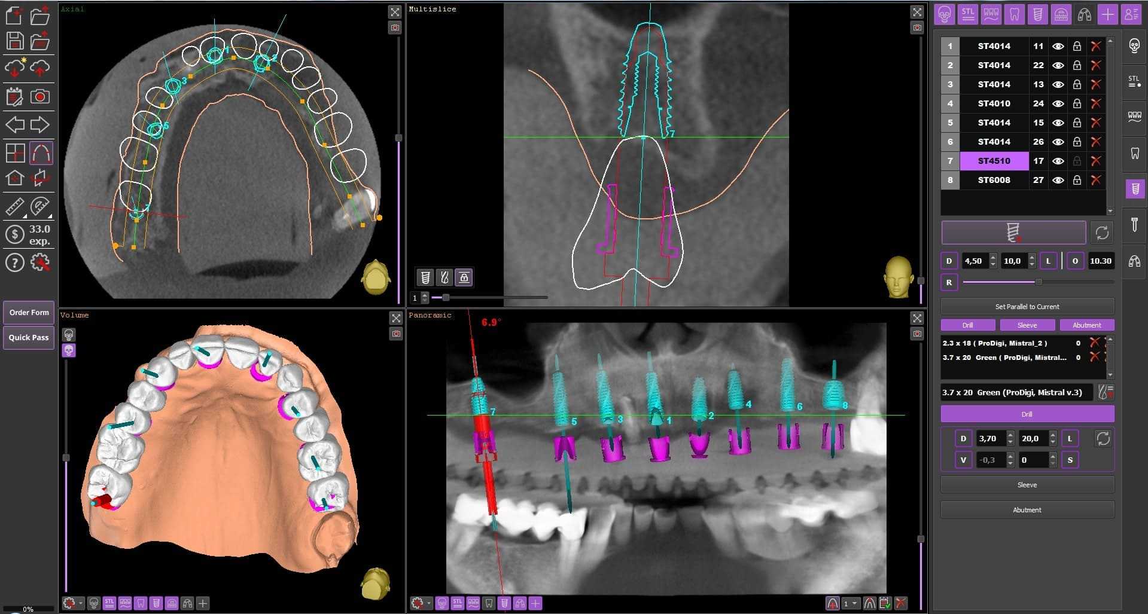1148x614 pixels.
Task: Click the implant rotation R slider
Action: [1038, 282]
